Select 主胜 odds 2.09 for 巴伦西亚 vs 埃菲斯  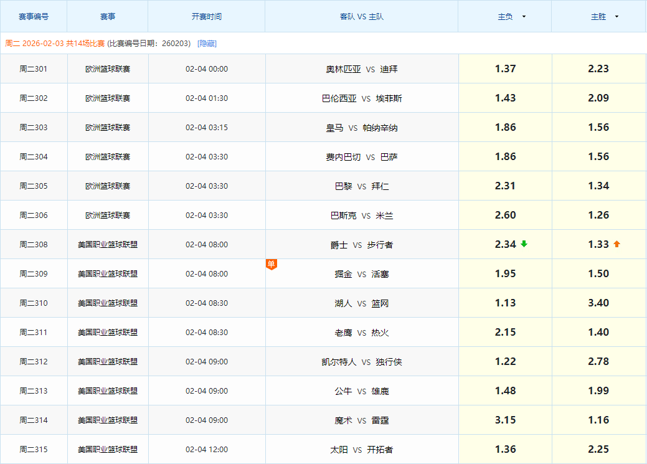coord(598,98)
